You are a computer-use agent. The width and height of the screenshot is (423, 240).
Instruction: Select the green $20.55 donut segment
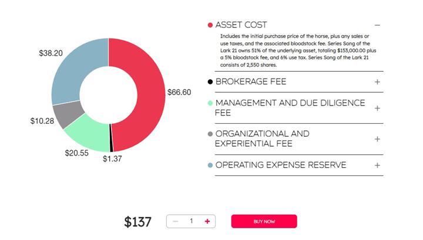[89, 131]
